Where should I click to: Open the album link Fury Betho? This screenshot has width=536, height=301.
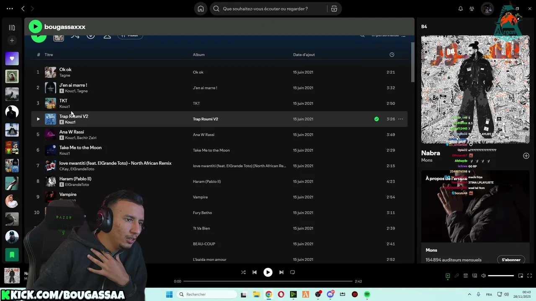tap(202, 213)
